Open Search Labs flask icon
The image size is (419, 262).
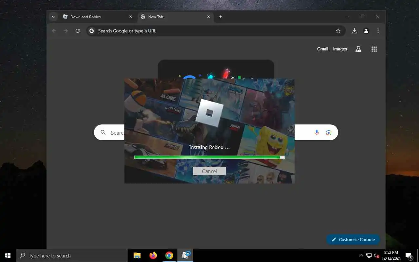(358, 49)
